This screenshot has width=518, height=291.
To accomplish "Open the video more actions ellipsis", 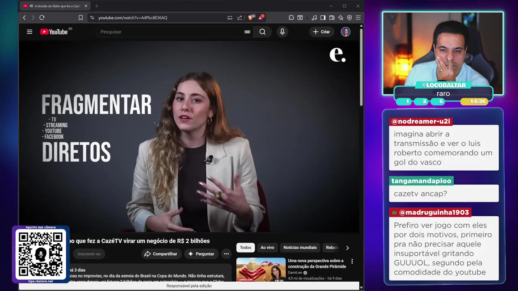I will click(x=227, y=254).
